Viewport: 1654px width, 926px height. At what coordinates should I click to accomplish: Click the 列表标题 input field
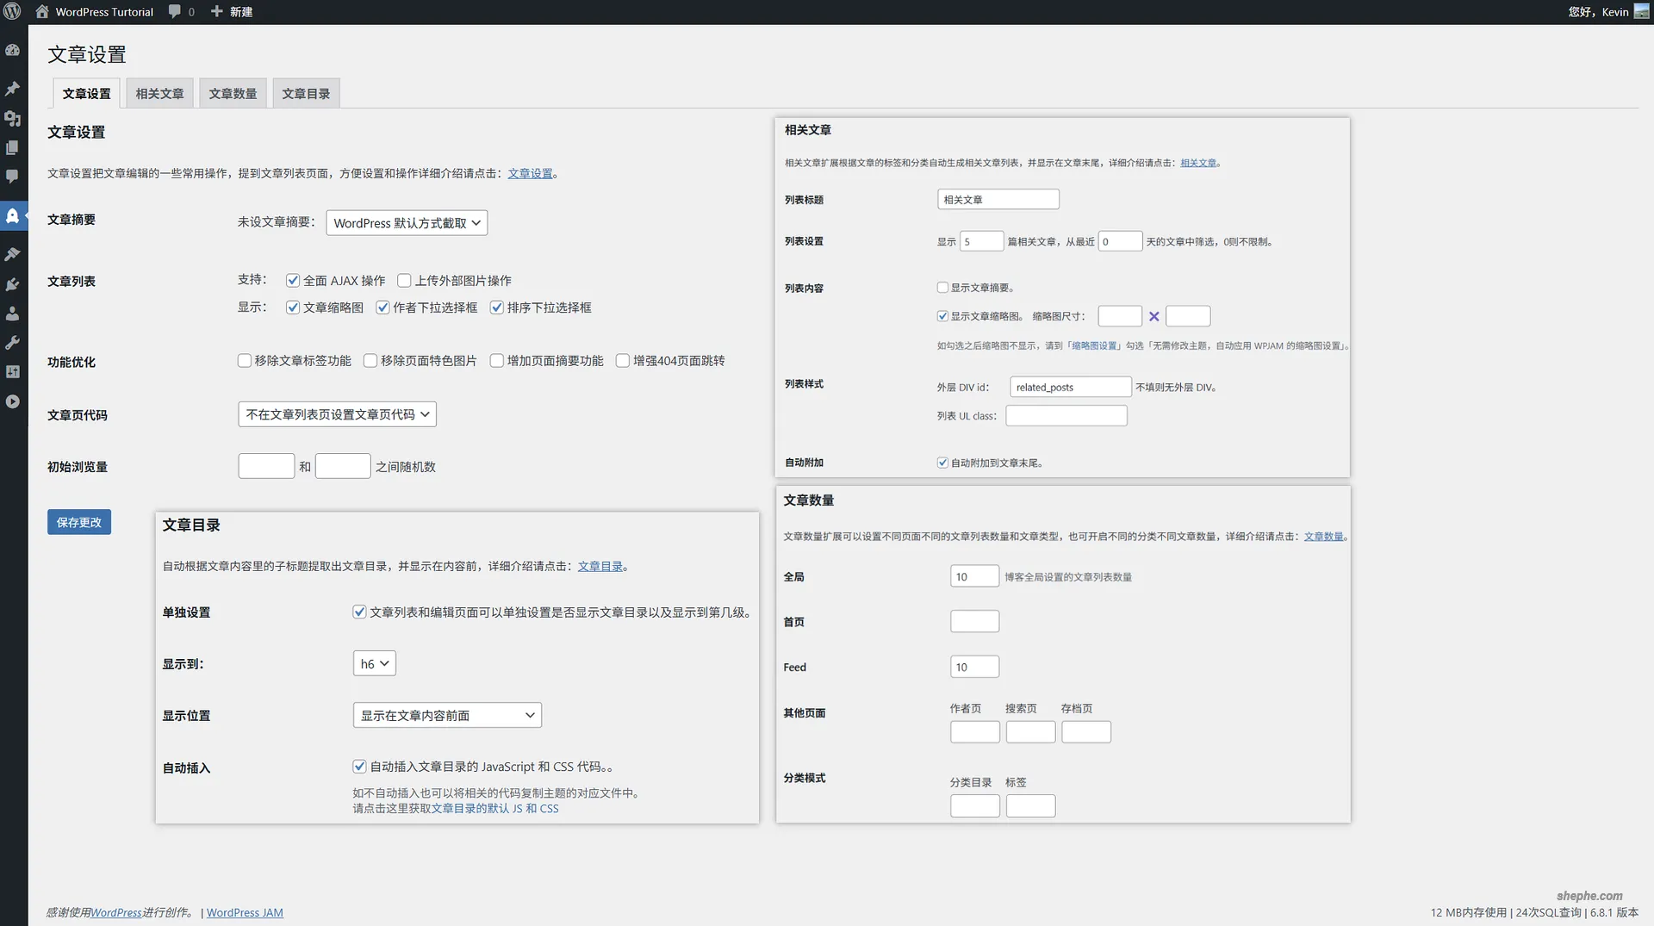tap(998, 200)
